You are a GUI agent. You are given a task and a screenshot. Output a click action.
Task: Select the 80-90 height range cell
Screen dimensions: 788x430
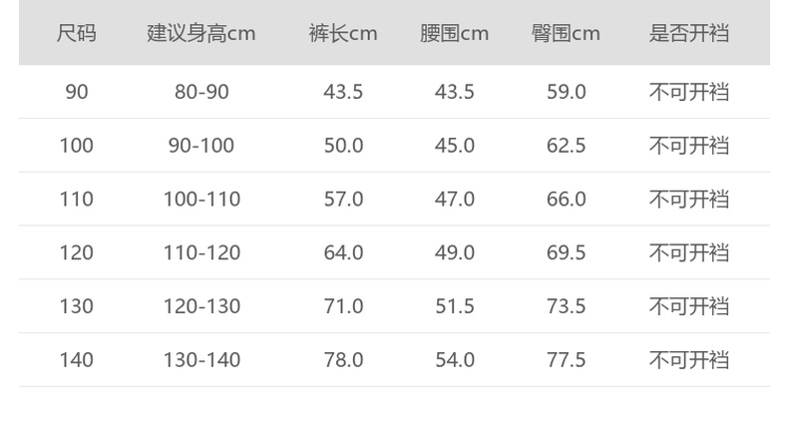pos(201,92)
